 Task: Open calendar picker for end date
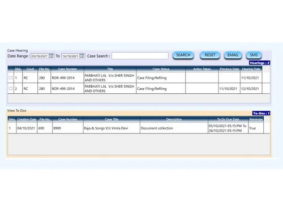pos(82,56)
